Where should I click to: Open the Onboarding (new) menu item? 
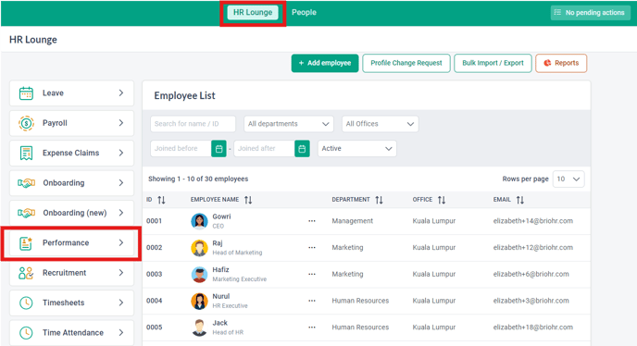tap(71, 213)
